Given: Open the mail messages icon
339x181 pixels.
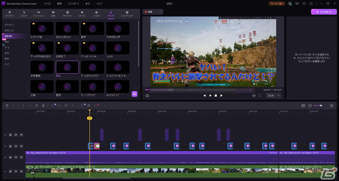Looking at the screenshot, I should click(x=304, y=4).
